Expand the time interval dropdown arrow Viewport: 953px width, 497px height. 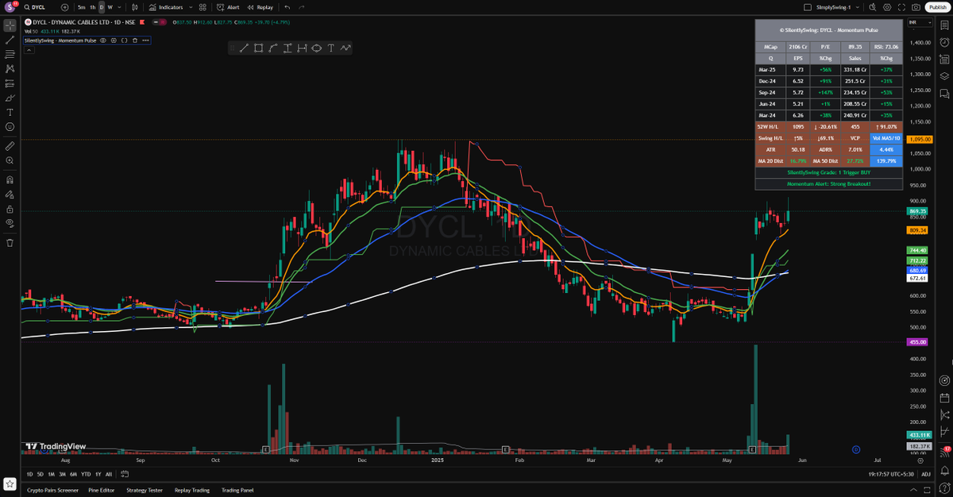(x=119, y=7)
